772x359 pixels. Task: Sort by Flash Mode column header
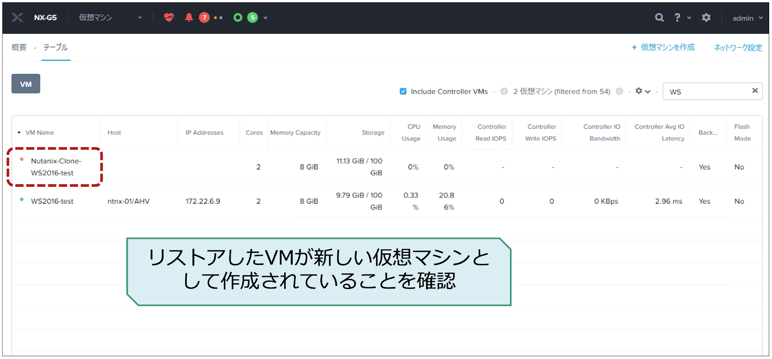tap(743, 133)
